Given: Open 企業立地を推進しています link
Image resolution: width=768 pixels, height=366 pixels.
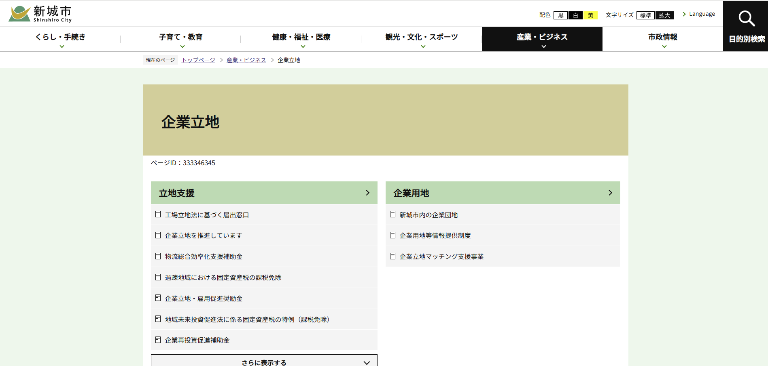Looking at the screenshot, I should [x=204, y=236].
